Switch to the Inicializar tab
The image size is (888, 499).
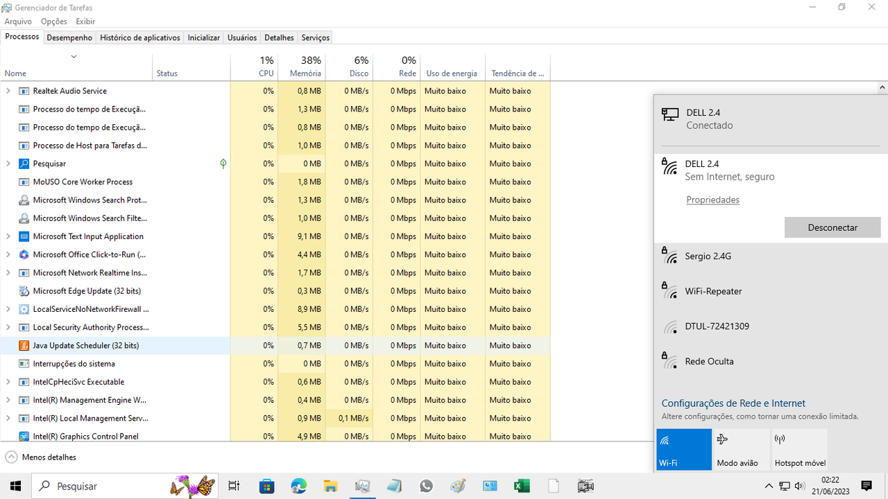tap(204, 37)
